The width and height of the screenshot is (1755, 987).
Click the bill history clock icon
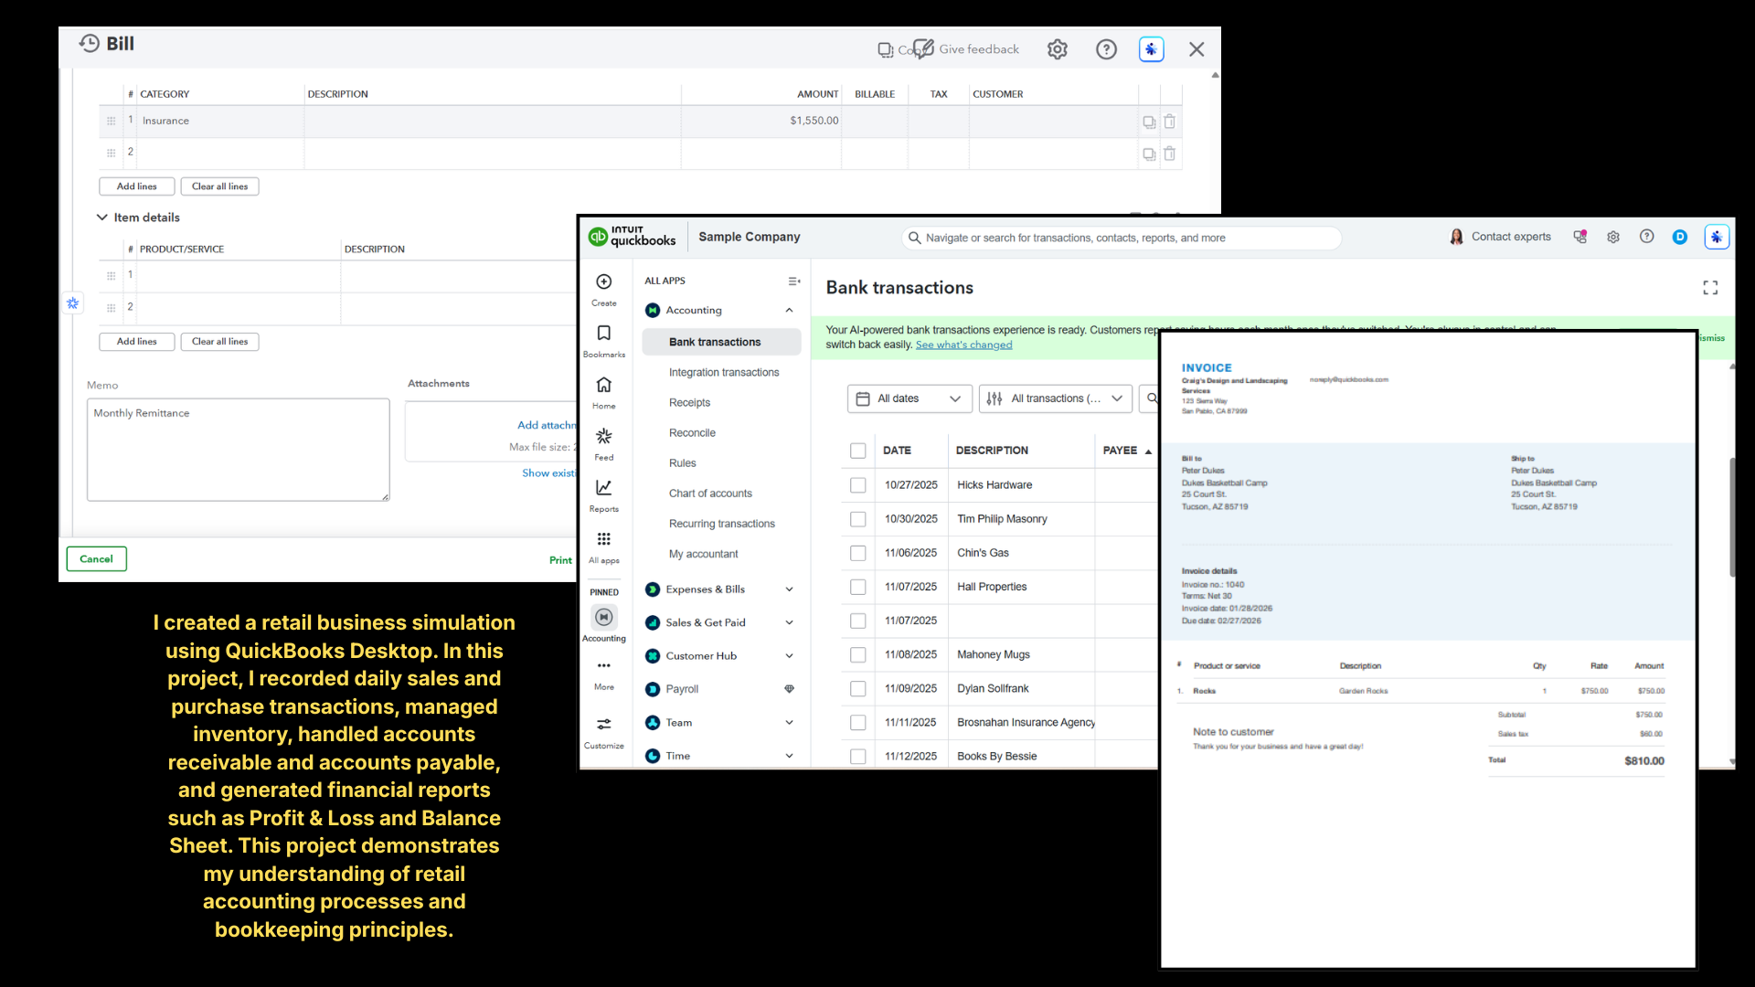[x=89, y=43]
